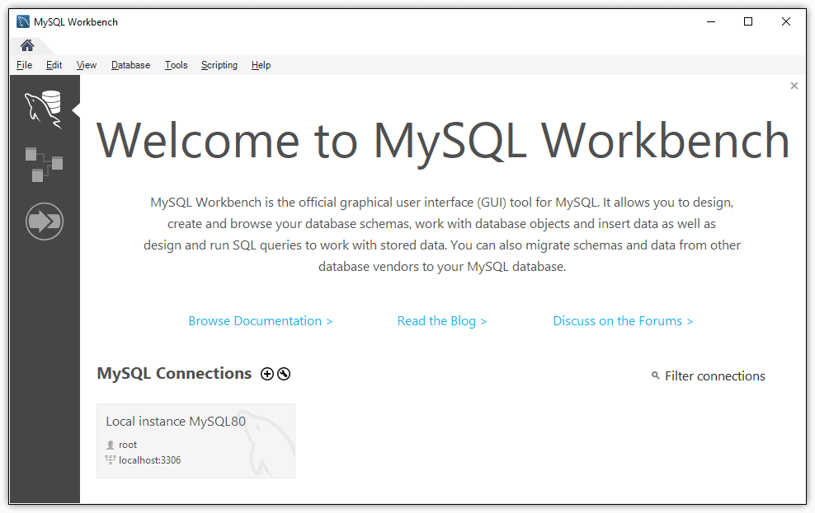Open the Local instance MySQL80 connection tile
Viewport: 815px width, 513px height.
pyautogui.click(x=196, y=441)
